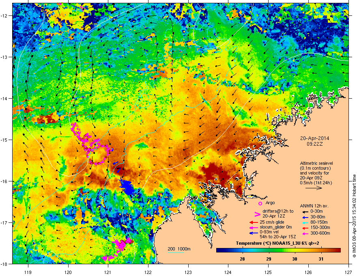Click the '200 1000m' bathymetry label
This screenshot has height=276, width=357.
point(179,249)
